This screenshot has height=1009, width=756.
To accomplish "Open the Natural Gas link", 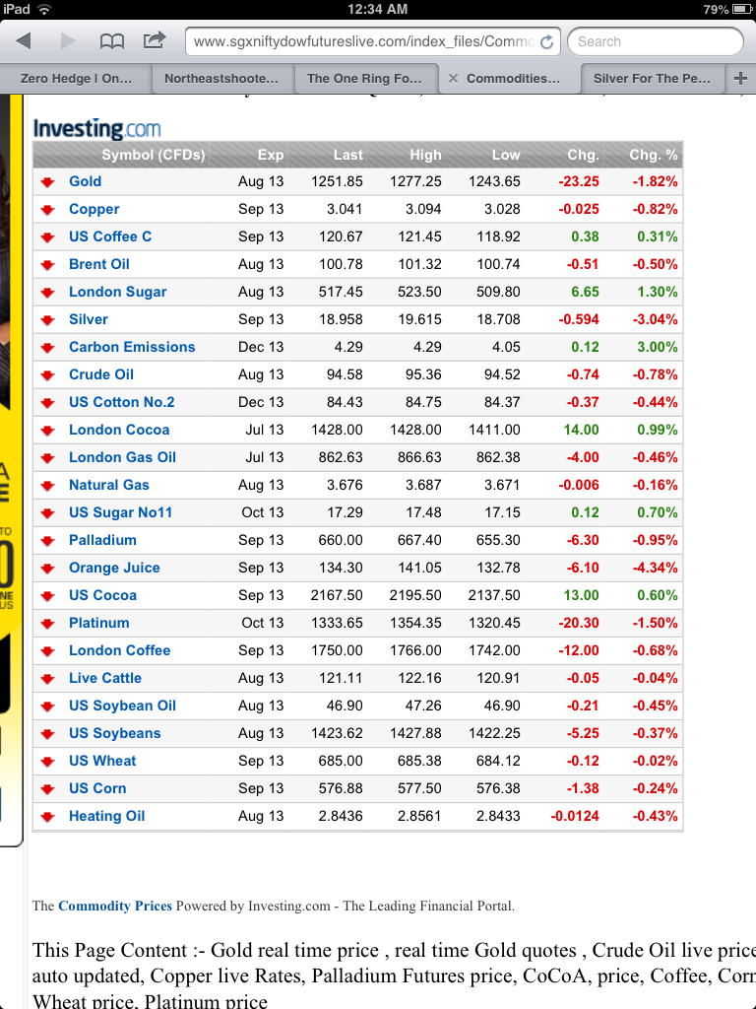I will point(108,485).
